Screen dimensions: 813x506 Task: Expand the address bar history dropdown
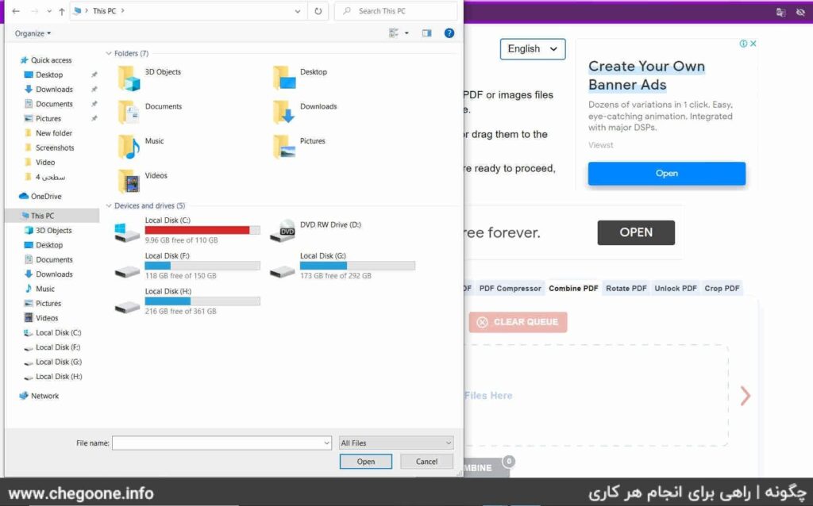click(x=298, y=11)
